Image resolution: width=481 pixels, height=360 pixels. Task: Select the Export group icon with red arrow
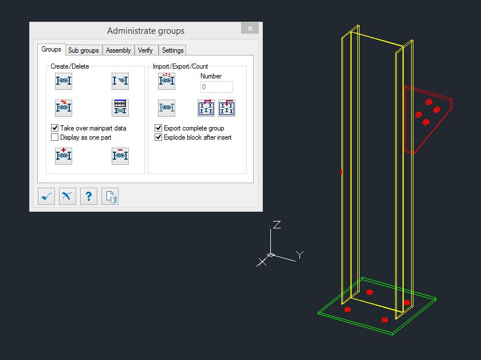tap(206, 108)
